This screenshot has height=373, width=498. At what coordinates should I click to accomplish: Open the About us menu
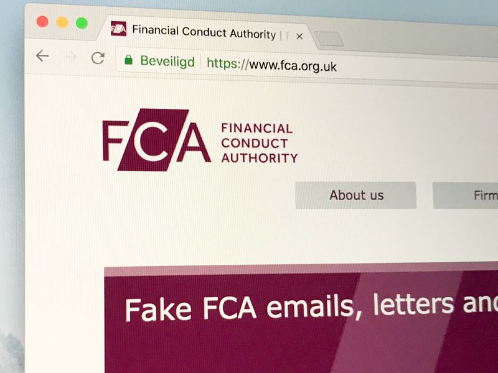(x=355, y=195)
